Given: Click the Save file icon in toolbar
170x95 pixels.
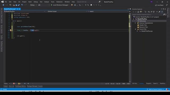Looking at the screenshot, I should (16, 5).
